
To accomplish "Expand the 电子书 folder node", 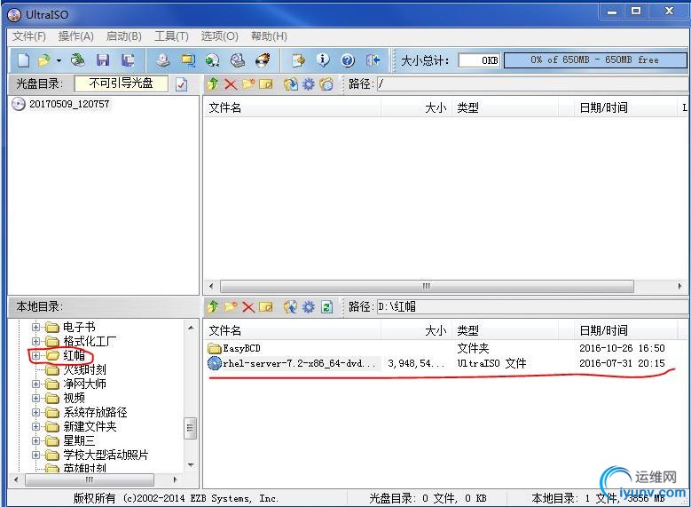I will (x=35, y=327).
